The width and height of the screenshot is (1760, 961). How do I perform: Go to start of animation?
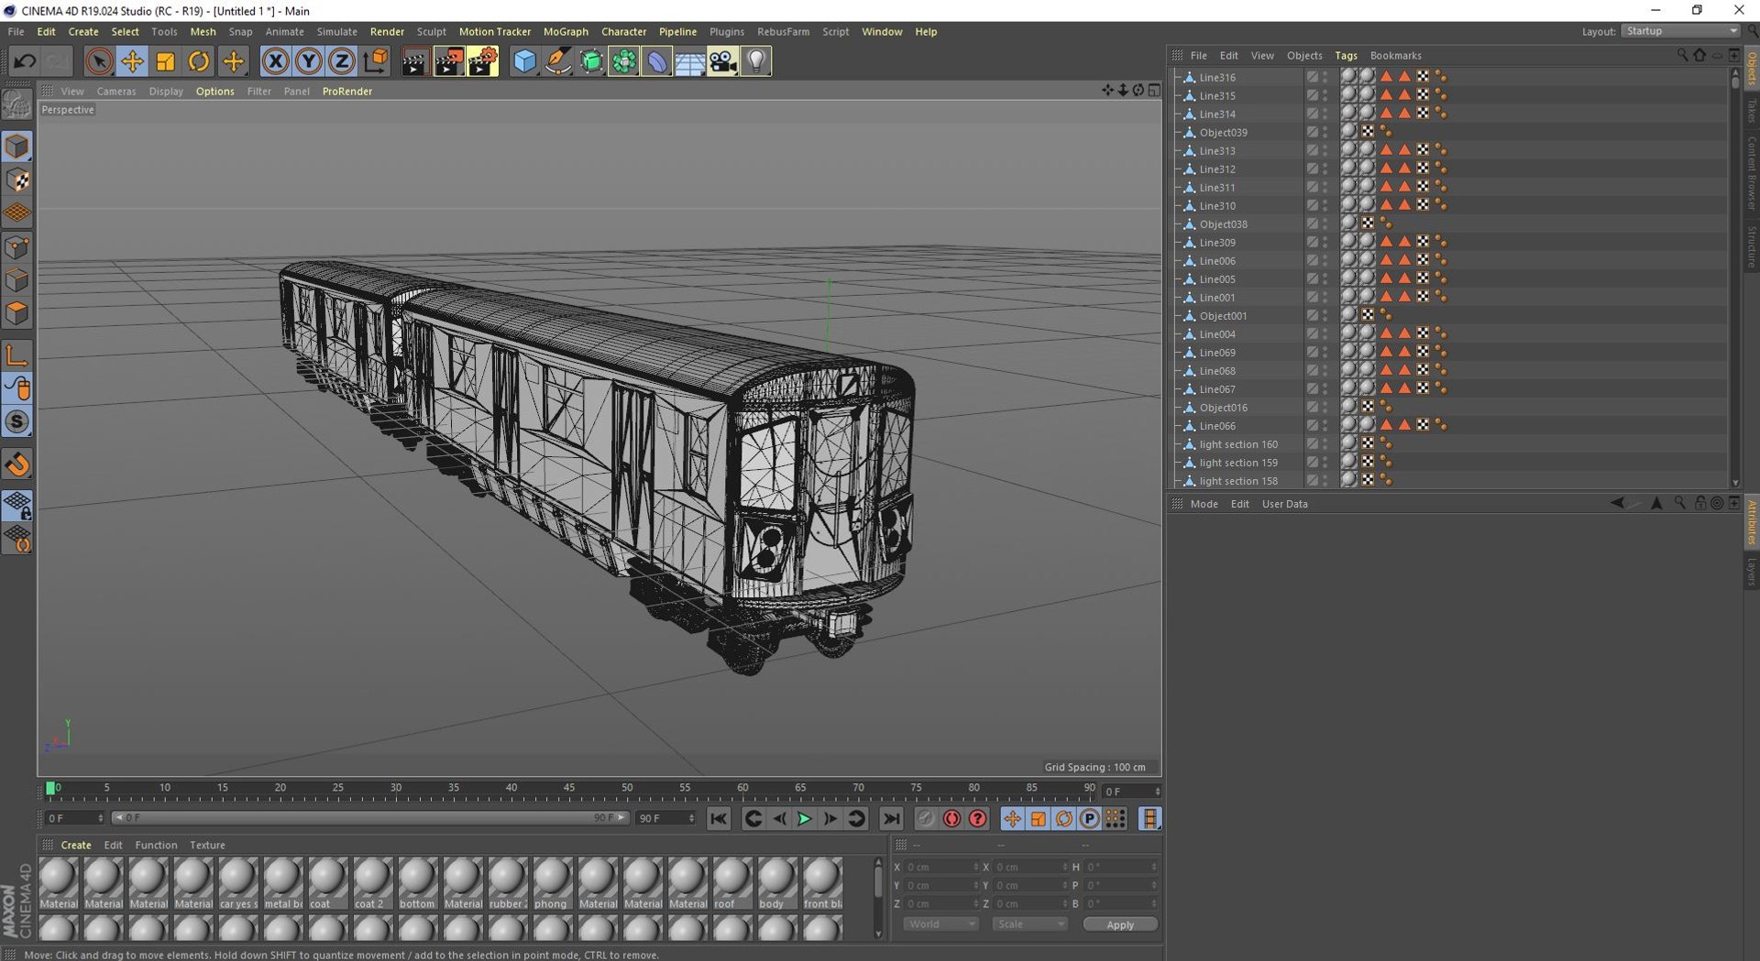click(x=719, y=819)
